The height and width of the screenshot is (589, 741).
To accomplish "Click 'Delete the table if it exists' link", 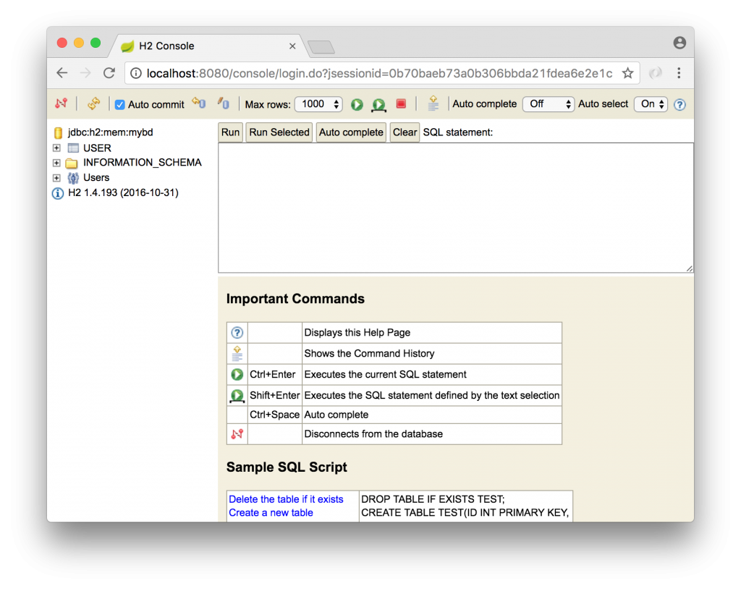I will coord(286,499).
